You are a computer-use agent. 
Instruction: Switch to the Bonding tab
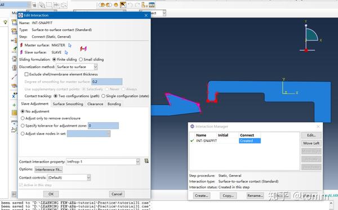(114, 104)
